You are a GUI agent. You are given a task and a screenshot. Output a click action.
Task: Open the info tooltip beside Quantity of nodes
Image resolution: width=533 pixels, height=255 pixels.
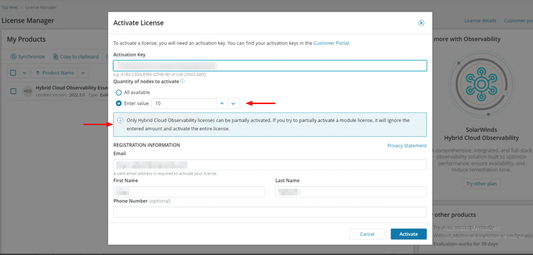(x=182, y=81)
